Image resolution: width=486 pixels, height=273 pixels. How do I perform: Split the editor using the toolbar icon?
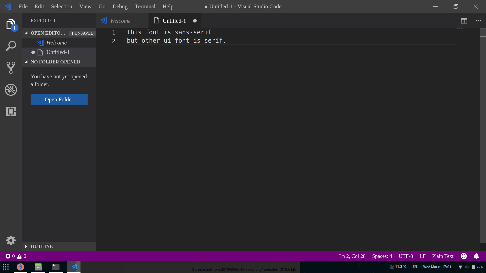pos(464,21)
